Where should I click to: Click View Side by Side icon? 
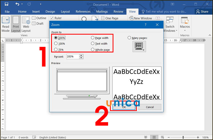pyautogui.click(x=158, y=18)
